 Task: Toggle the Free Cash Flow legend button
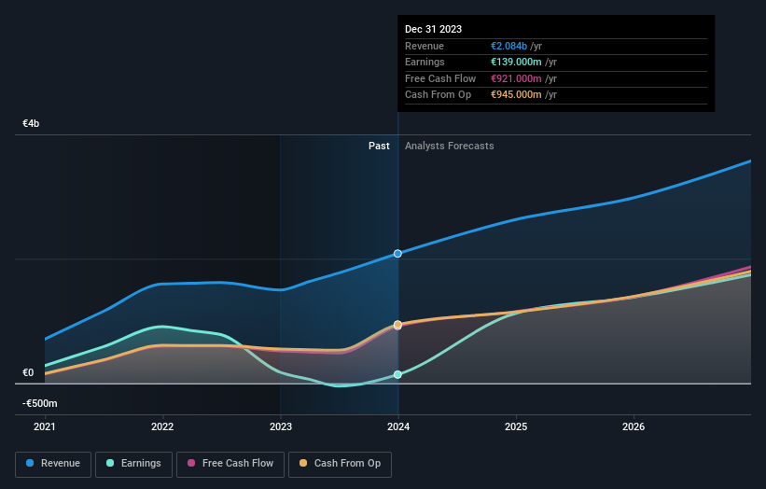[x=230, y=464]
